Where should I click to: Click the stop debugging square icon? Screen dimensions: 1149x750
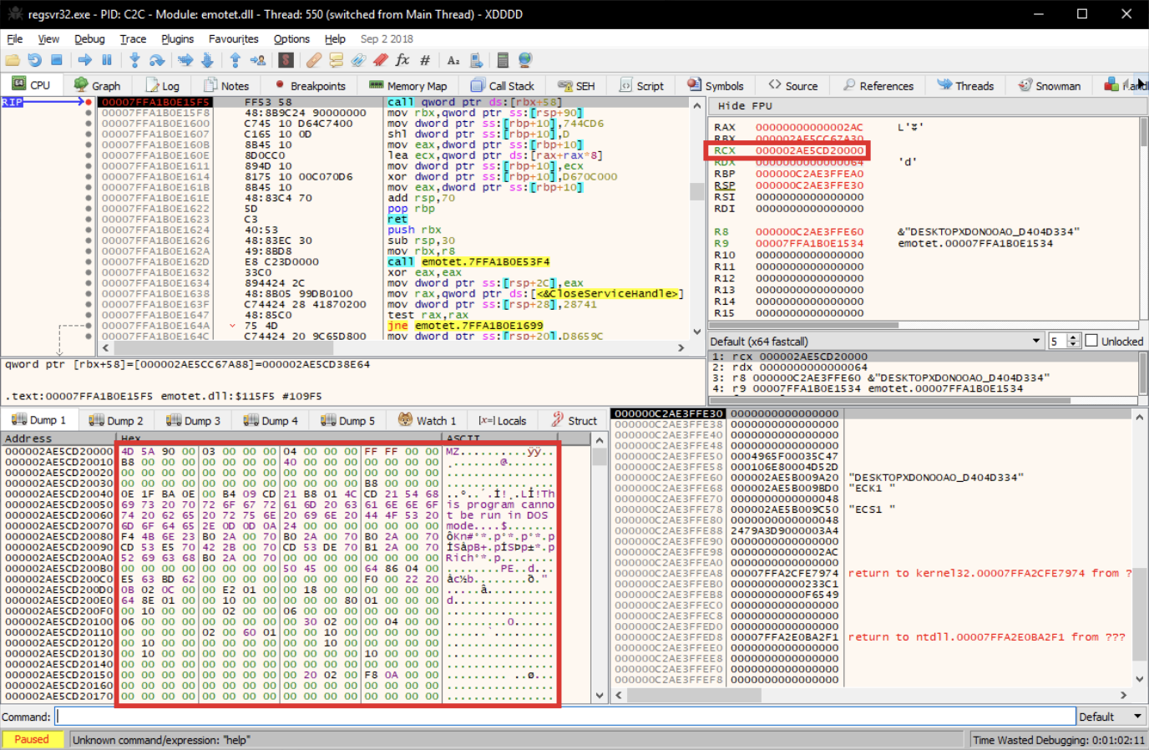[x=57, y=60]
